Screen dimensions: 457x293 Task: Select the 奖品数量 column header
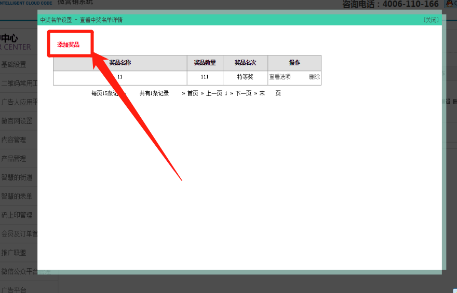(x=205, y=63)
